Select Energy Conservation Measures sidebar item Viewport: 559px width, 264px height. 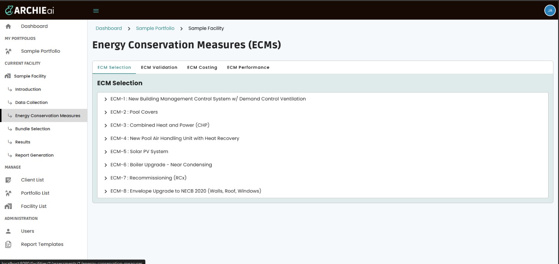coord(44,115)
